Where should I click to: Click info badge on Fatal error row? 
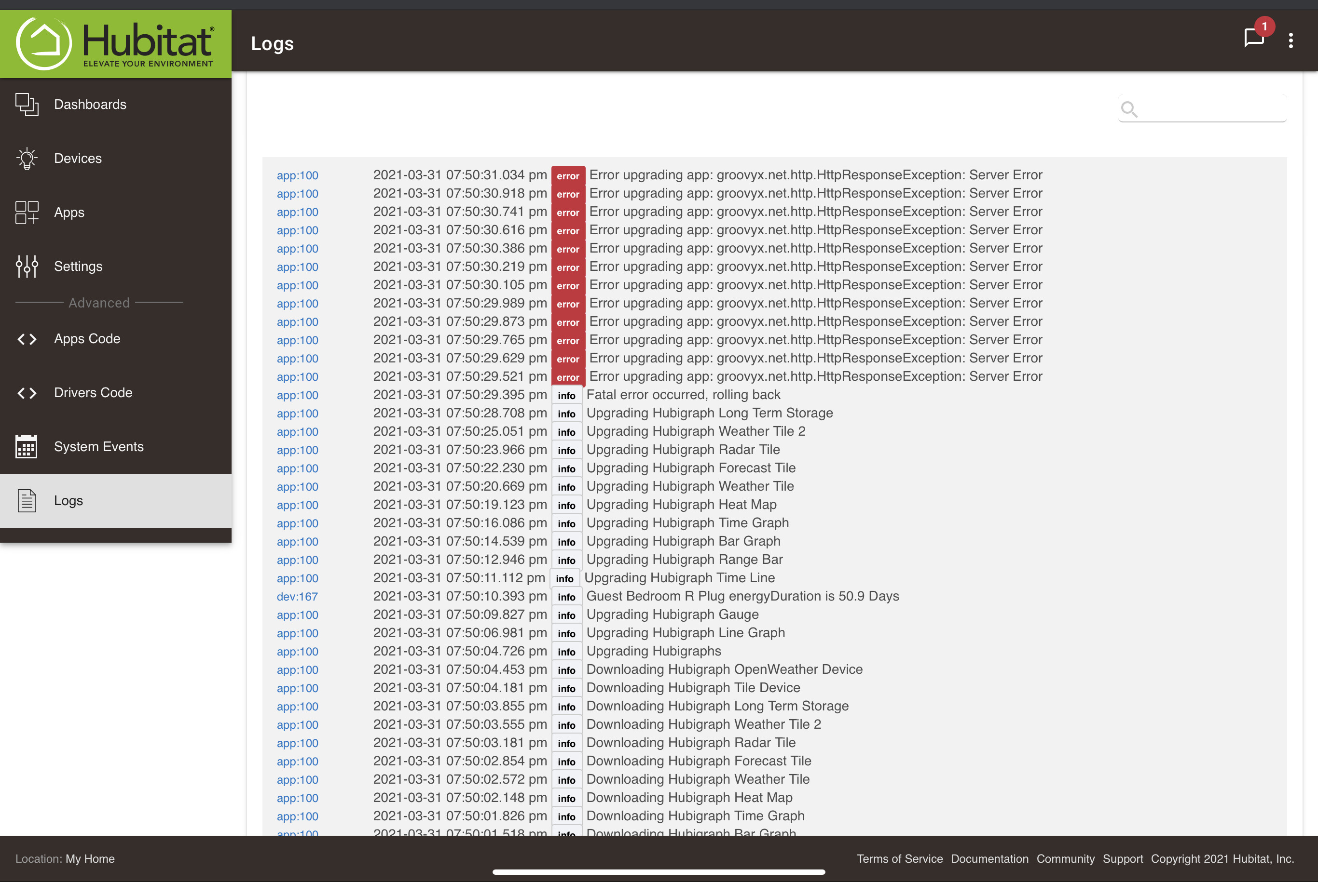click(566, 395)
